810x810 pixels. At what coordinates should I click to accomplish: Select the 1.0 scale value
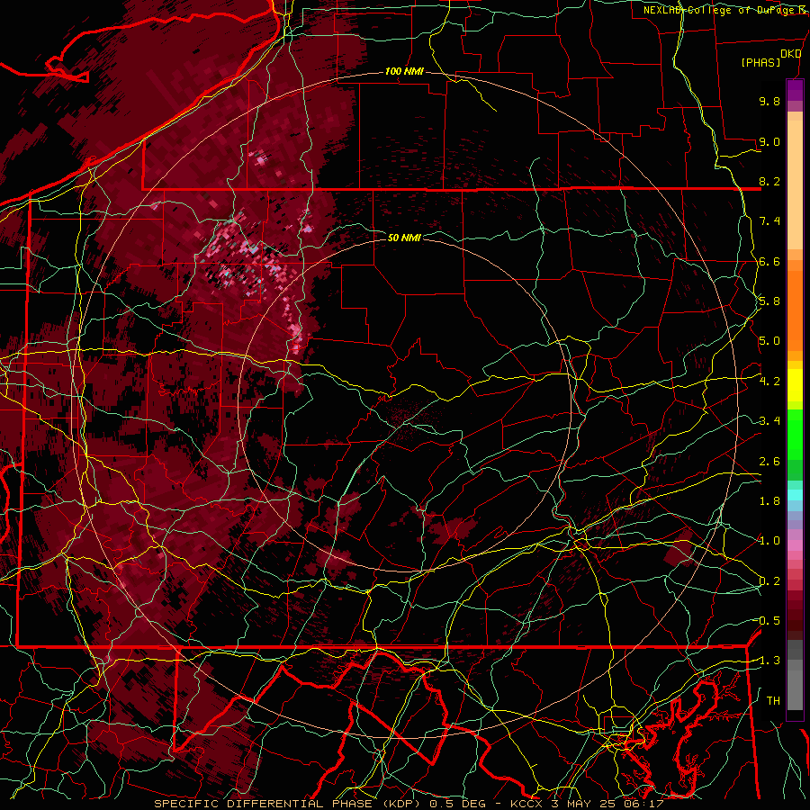click(769, 541)
